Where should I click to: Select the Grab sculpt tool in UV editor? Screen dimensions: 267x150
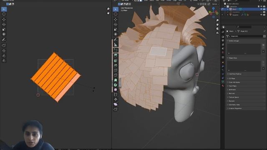(x=4, y=51)
